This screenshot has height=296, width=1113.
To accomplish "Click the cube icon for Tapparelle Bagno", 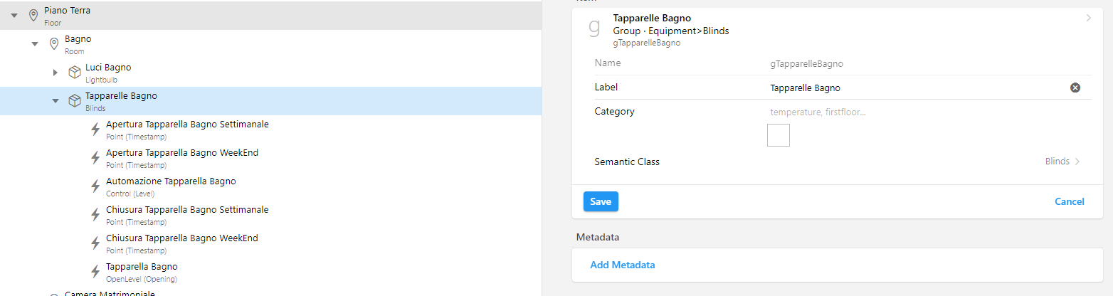I will point(74,101).
